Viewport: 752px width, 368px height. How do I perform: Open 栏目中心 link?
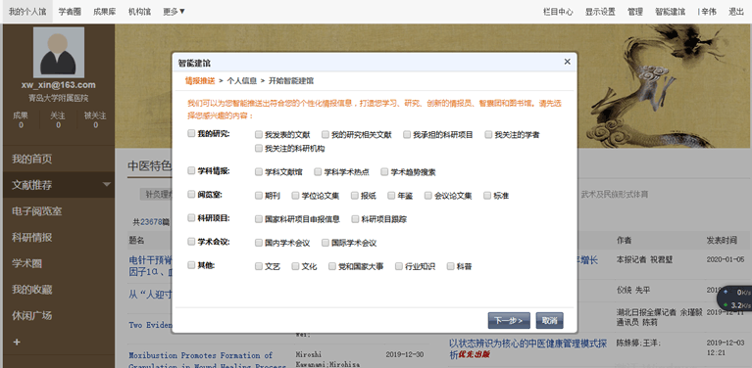pyautogui.click(x=558, y=12)
